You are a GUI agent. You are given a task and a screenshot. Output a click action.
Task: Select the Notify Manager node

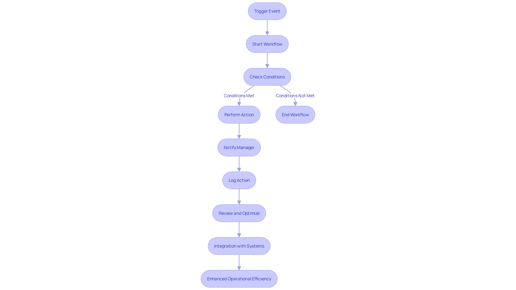239,147
